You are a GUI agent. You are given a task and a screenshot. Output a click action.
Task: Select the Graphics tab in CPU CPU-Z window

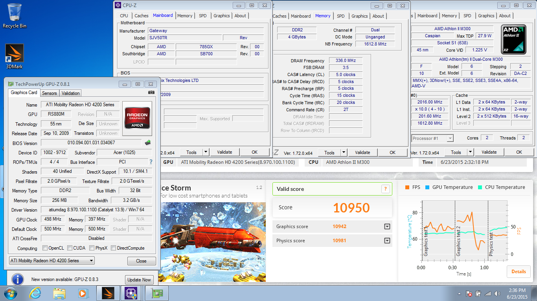[486, 16]
